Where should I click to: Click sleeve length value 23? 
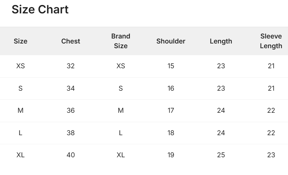(x=271, y=155)
